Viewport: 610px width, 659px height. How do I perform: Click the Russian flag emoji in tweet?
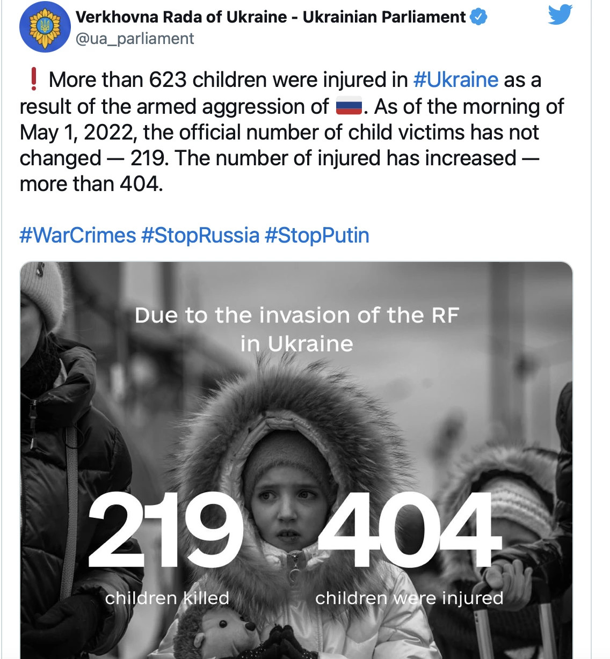coord(349,107)
